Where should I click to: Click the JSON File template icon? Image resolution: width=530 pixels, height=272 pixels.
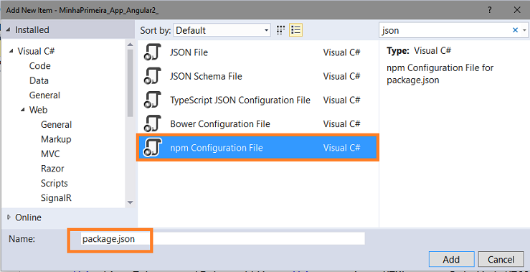[x=153, y=52]
